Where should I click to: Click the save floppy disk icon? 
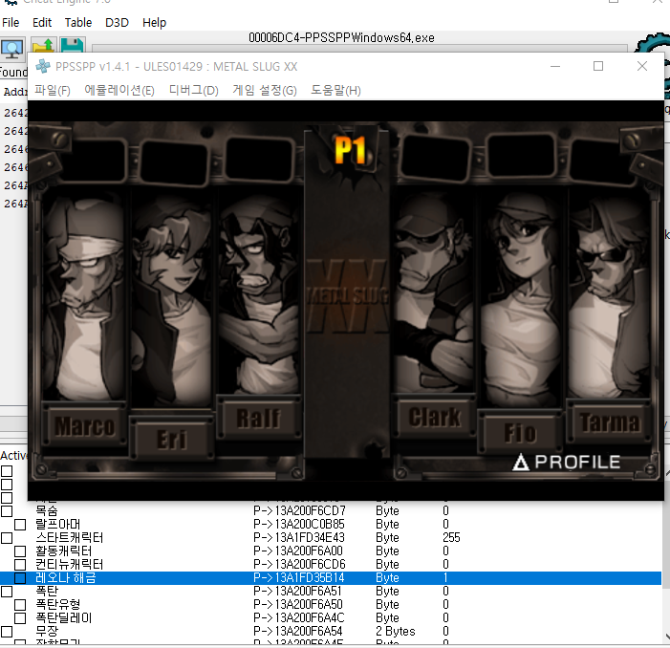pos(72,45)
